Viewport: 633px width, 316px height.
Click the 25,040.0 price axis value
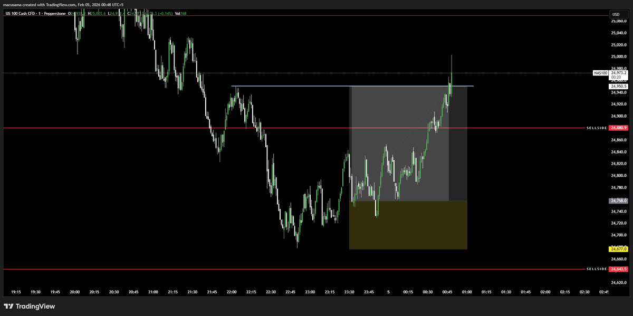click(618, 33)
